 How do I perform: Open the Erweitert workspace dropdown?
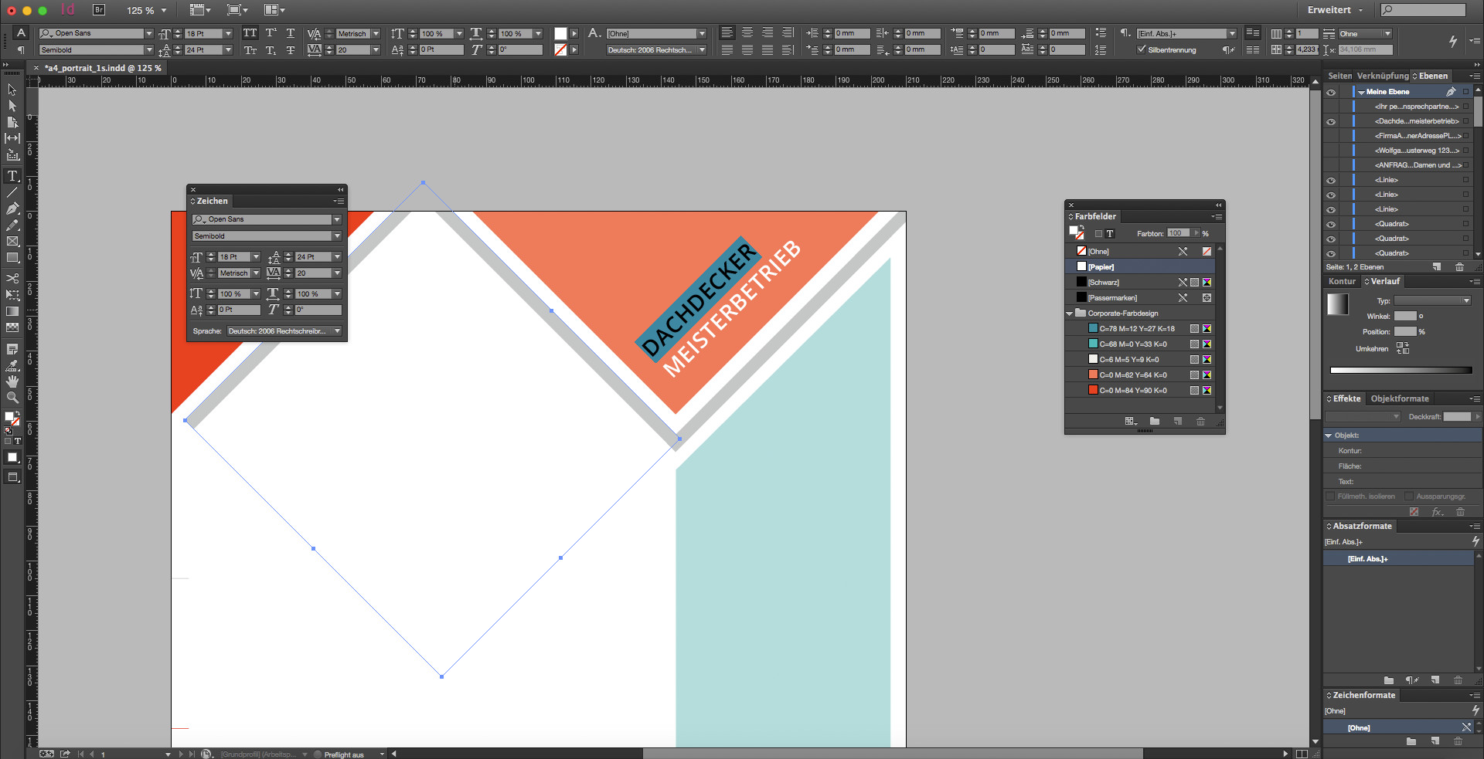[1335, 10]
